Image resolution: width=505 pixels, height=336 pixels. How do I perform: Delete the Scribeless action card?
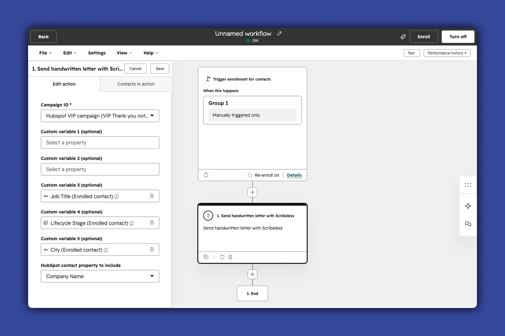pyautogui.click(x=230, y=257)
